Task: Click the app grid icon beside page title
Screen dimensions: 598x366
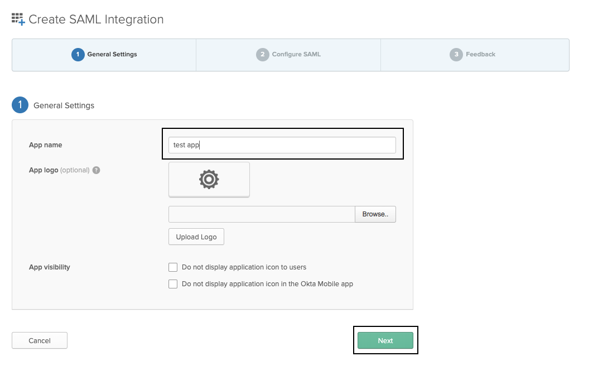Action: point(18,19)
